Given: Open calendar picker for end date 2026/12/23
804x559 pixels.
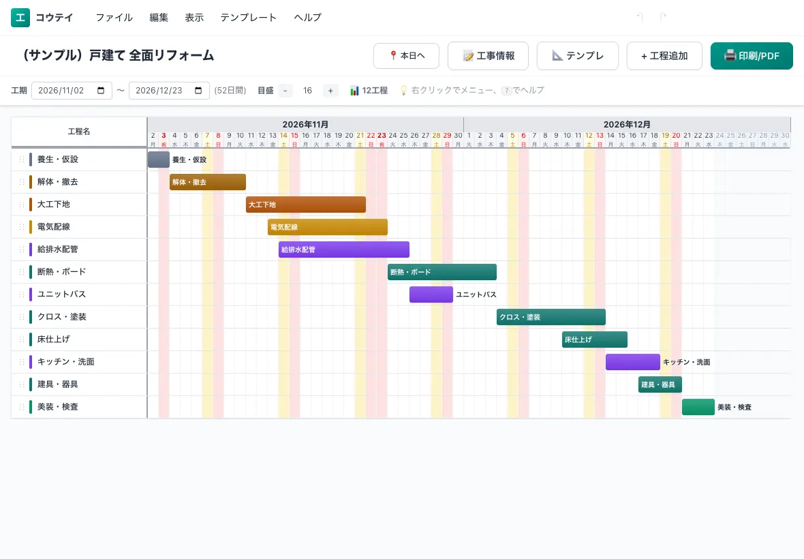Looking at the screenshot, I should [198, 91].
